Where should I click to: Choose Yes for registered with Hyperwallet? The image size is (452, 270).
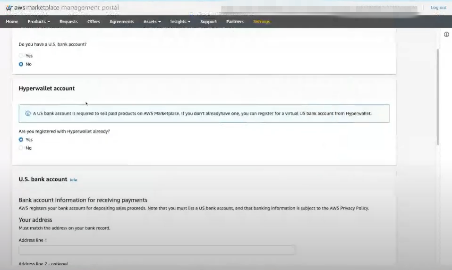tap(21, 140)
